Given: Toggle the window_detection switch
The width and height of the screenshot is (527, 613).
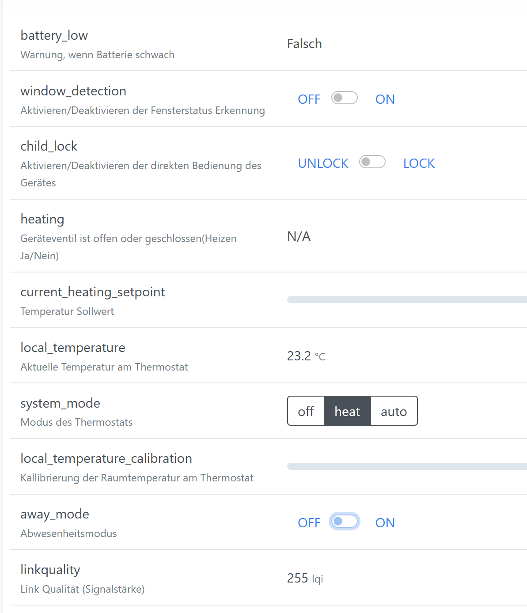Looking at the screenshot, I should [345, 98].
